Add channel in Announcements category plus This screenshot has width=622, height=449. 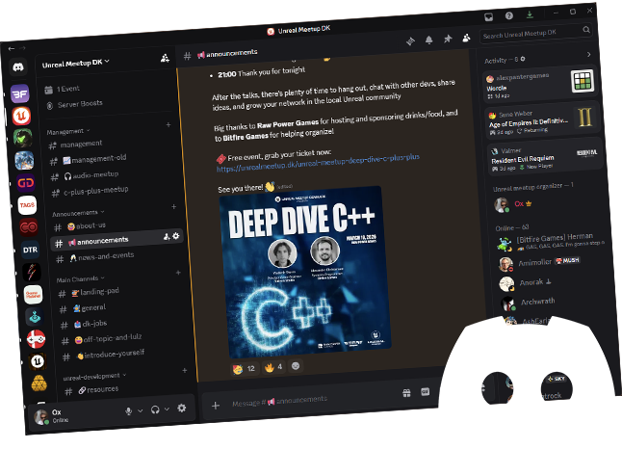tap(173, 207)
